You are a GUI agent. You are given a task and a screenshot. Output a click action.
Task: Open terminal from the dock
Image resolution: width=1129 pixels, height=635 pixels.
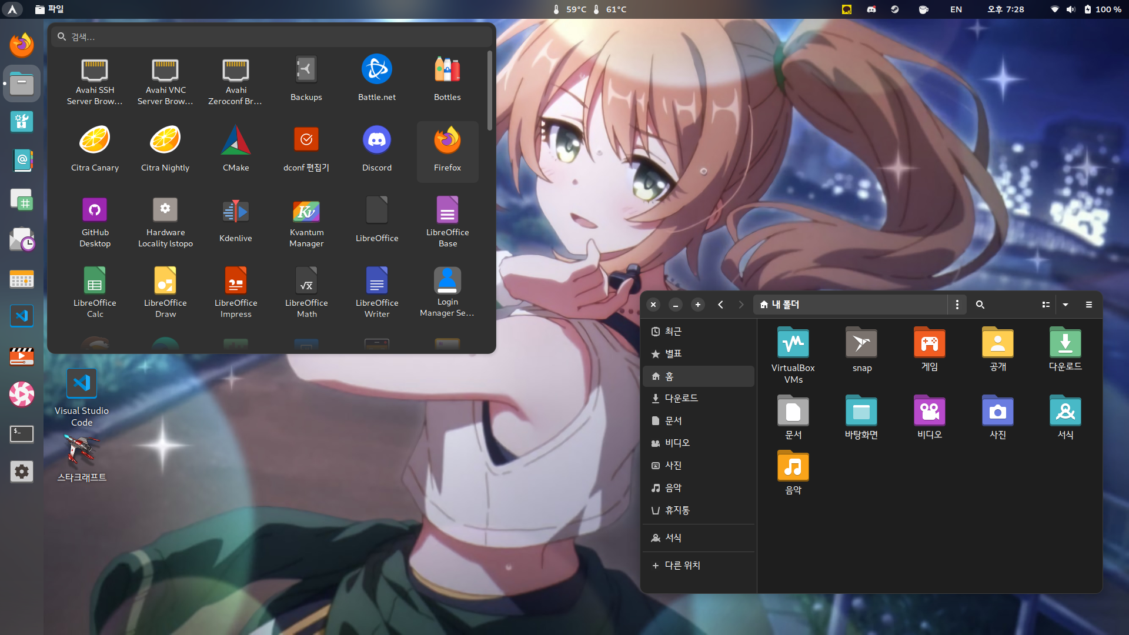(22, 434)
